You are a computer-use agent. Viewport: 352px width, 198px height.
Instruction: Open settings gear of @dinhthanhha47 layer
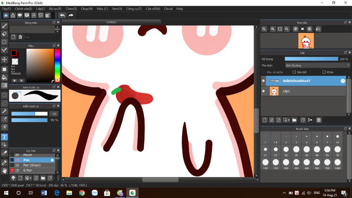343,81
